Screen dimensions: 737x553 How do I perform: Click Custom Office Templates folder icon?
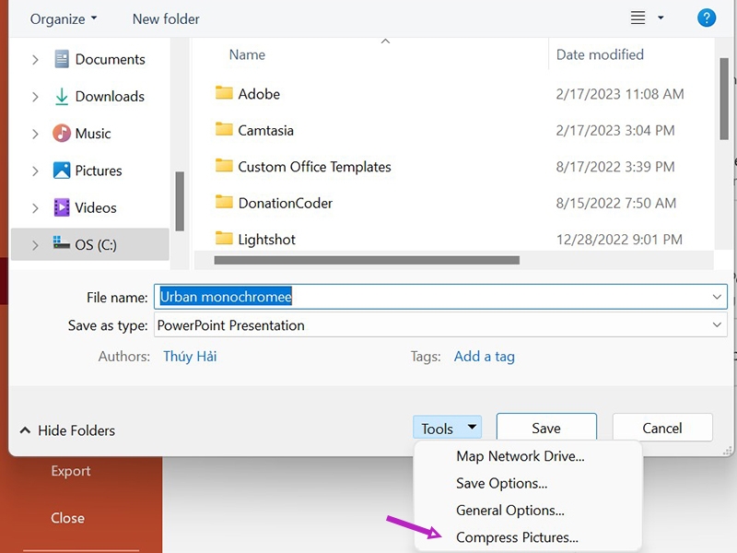[x=224, y=166]
